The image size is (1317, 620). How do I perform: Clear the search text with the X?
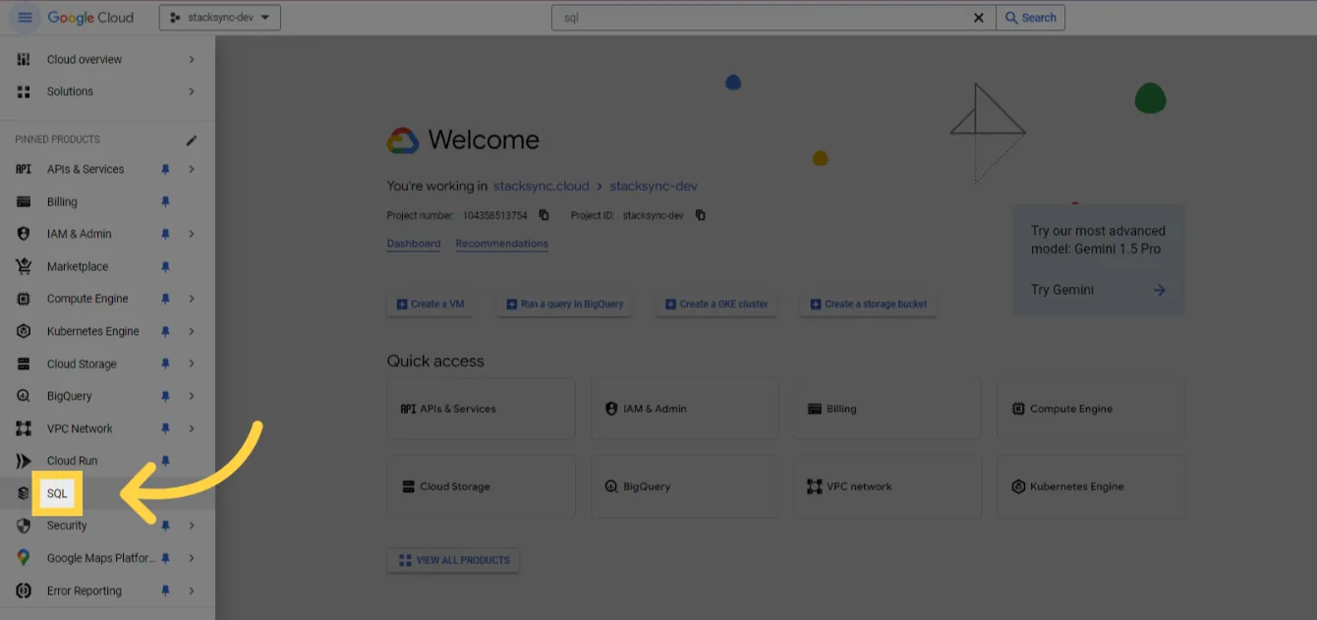tap(979, 18)
